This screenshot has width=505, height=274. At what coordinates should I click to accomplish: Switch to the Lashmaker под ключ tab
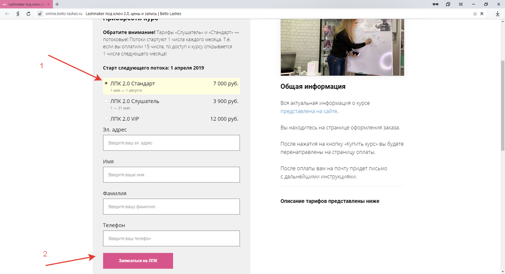[x=26, y=4]
